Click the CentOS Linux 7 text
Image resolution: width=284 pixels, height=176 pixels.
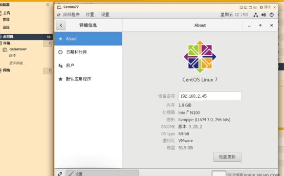(x=200, y=80)
